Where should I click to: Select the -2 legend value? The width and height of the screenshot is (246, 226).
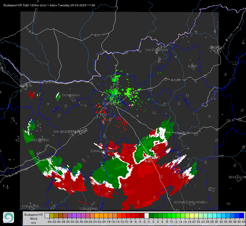[144, 222]
